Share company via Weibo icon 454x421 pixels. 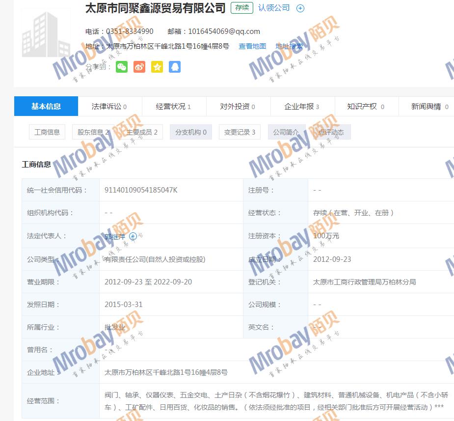(x=139, y=67)
